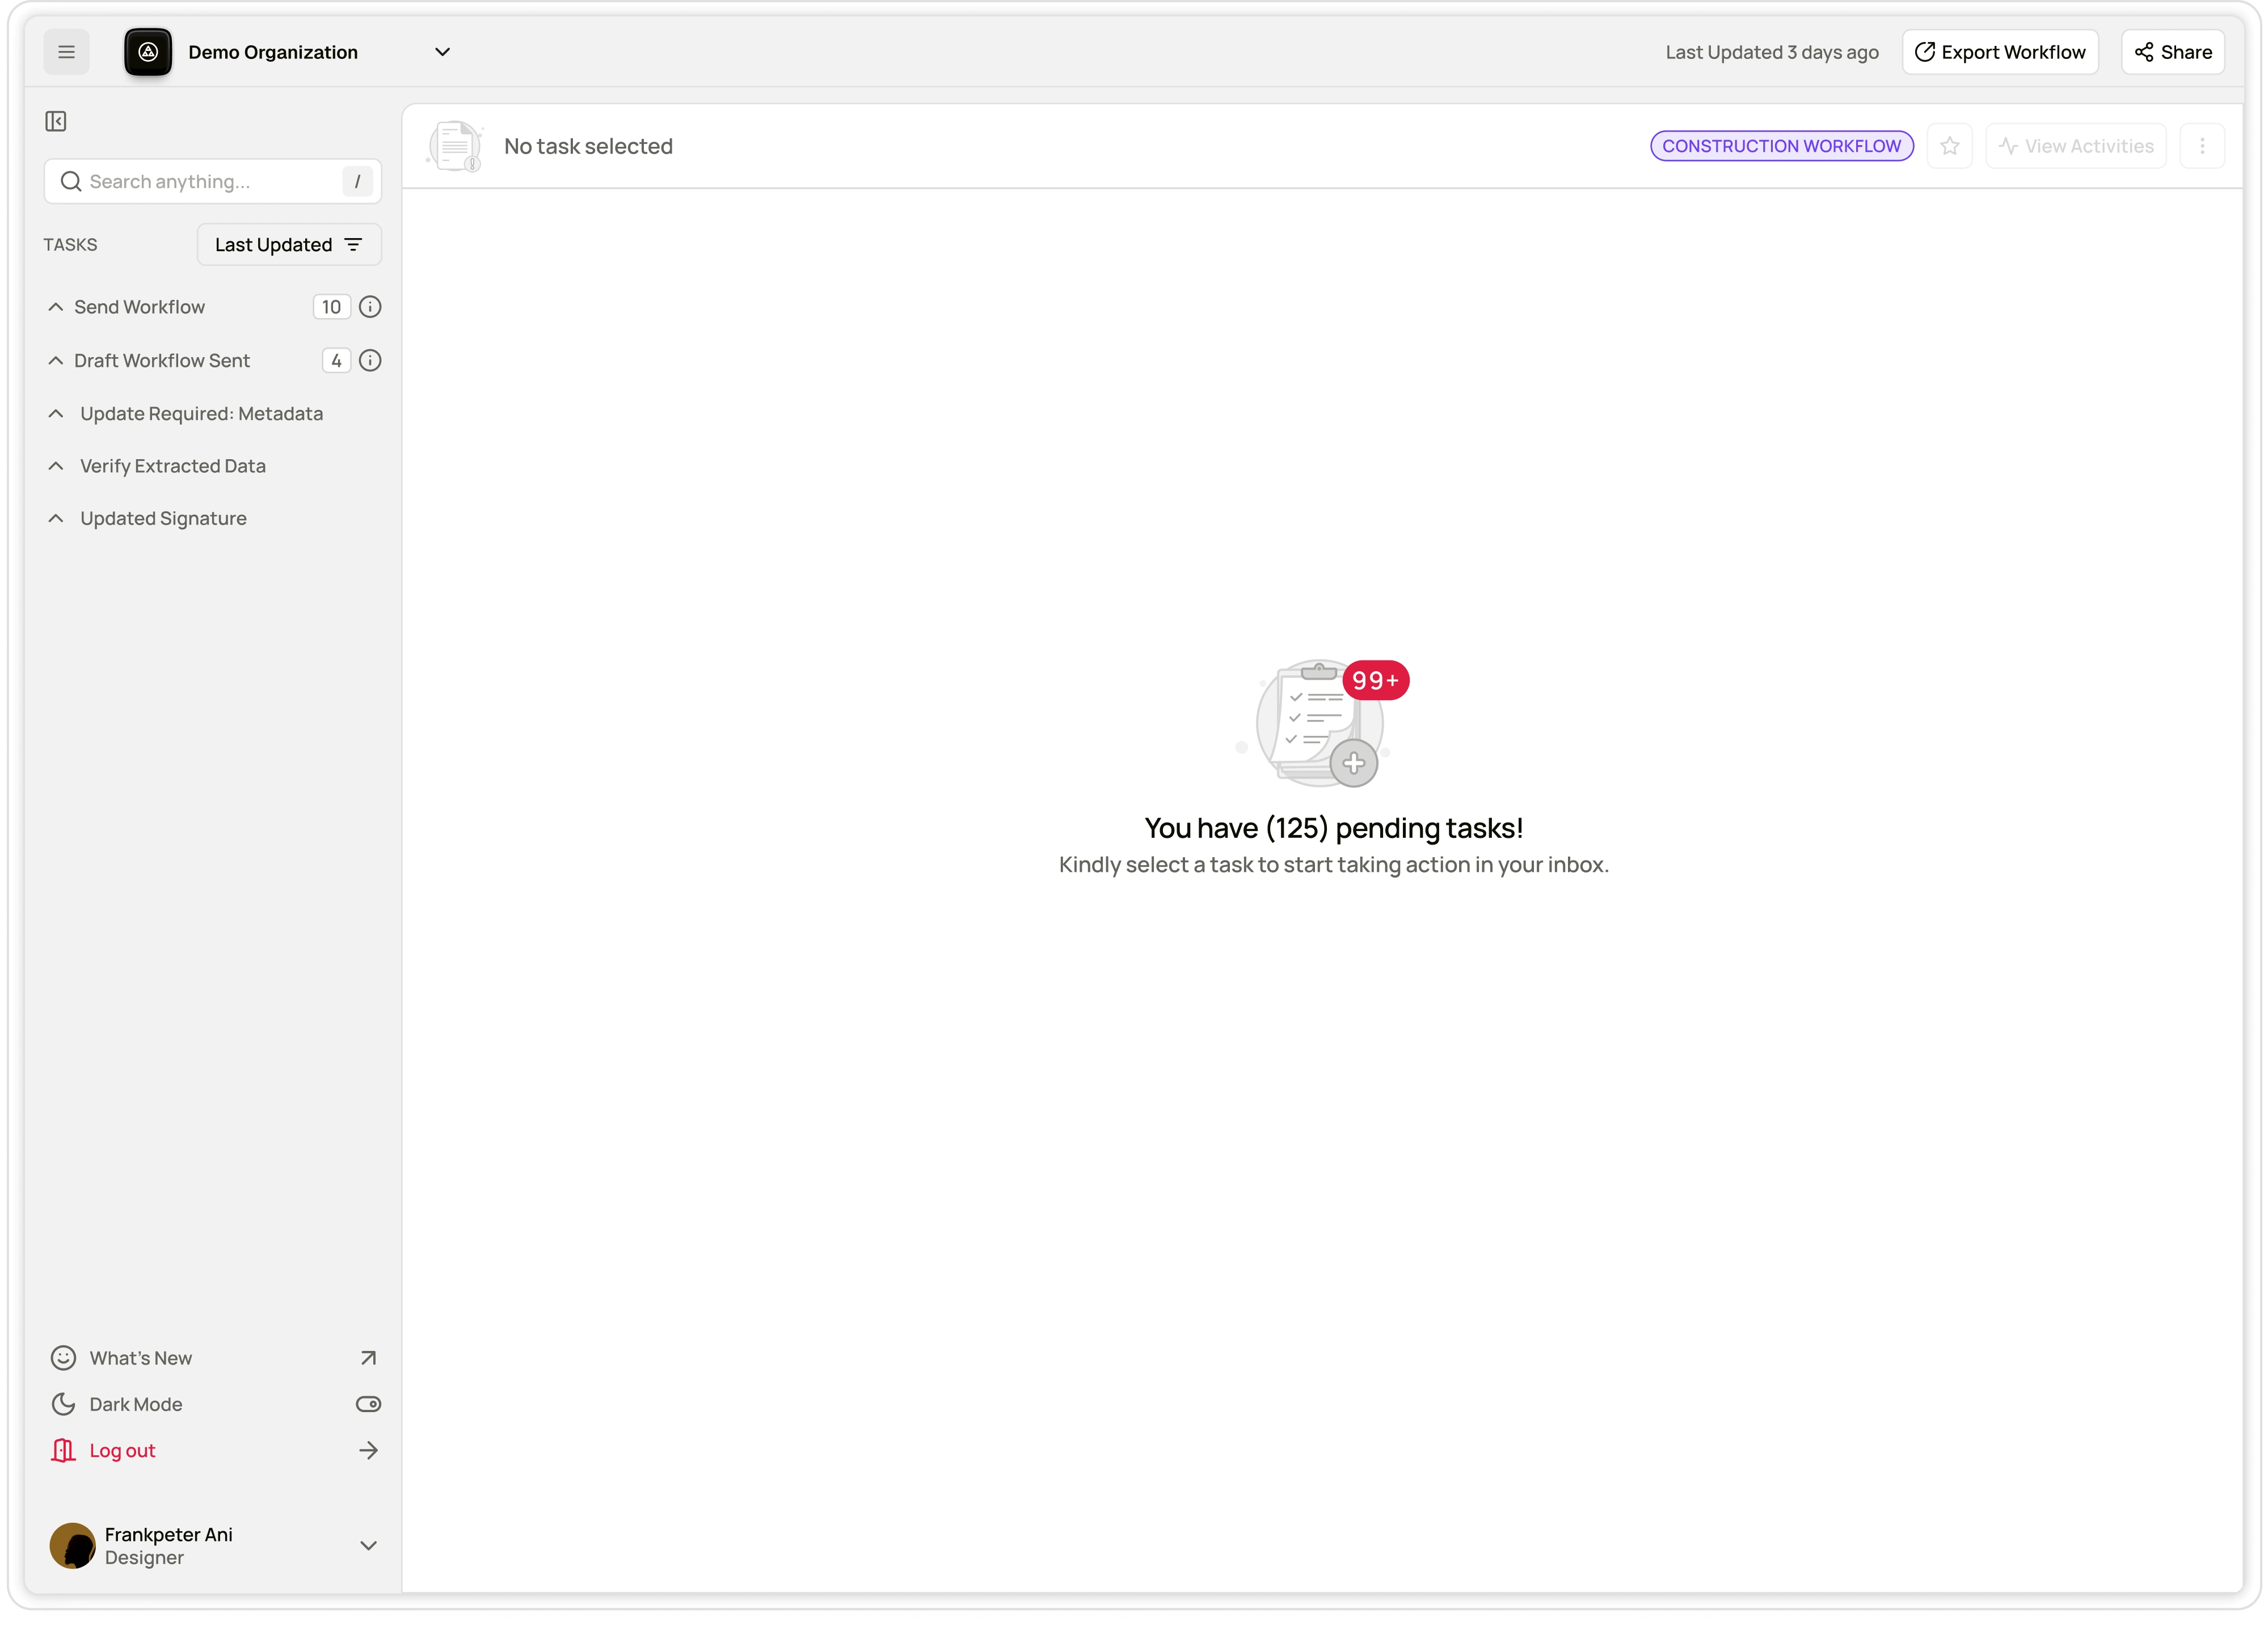Select the Send Workflow task group
The image size is (2268, 1627).
pyautogui.click(x=139, y=307)
